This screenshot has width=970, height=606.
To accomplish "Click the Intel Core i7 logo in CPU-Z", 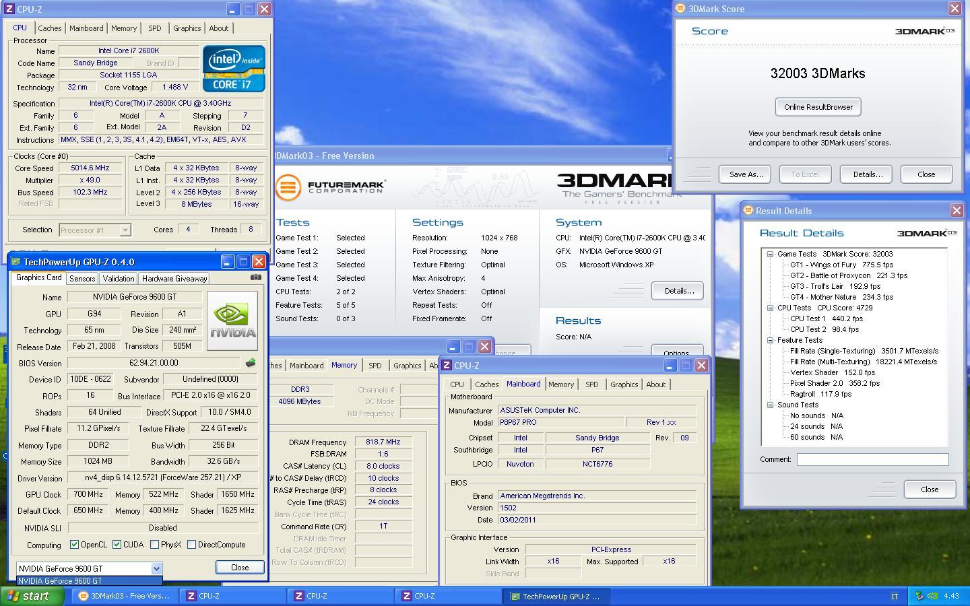I will tap(234, 69).
